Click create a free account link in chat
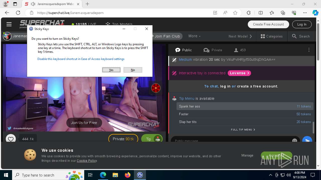 [x=257, y=86]
